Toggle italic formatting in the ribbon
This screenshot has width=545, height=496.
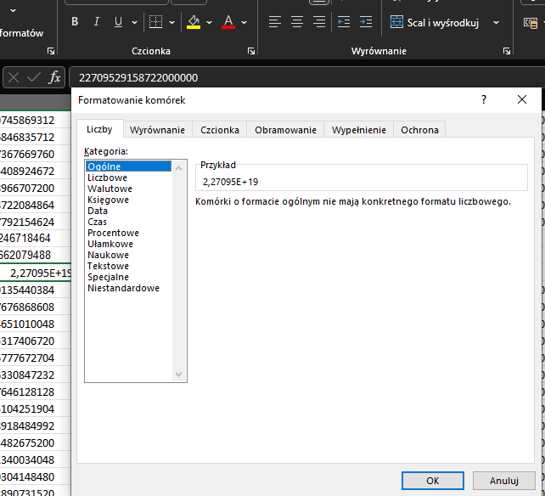click(96, 22)
